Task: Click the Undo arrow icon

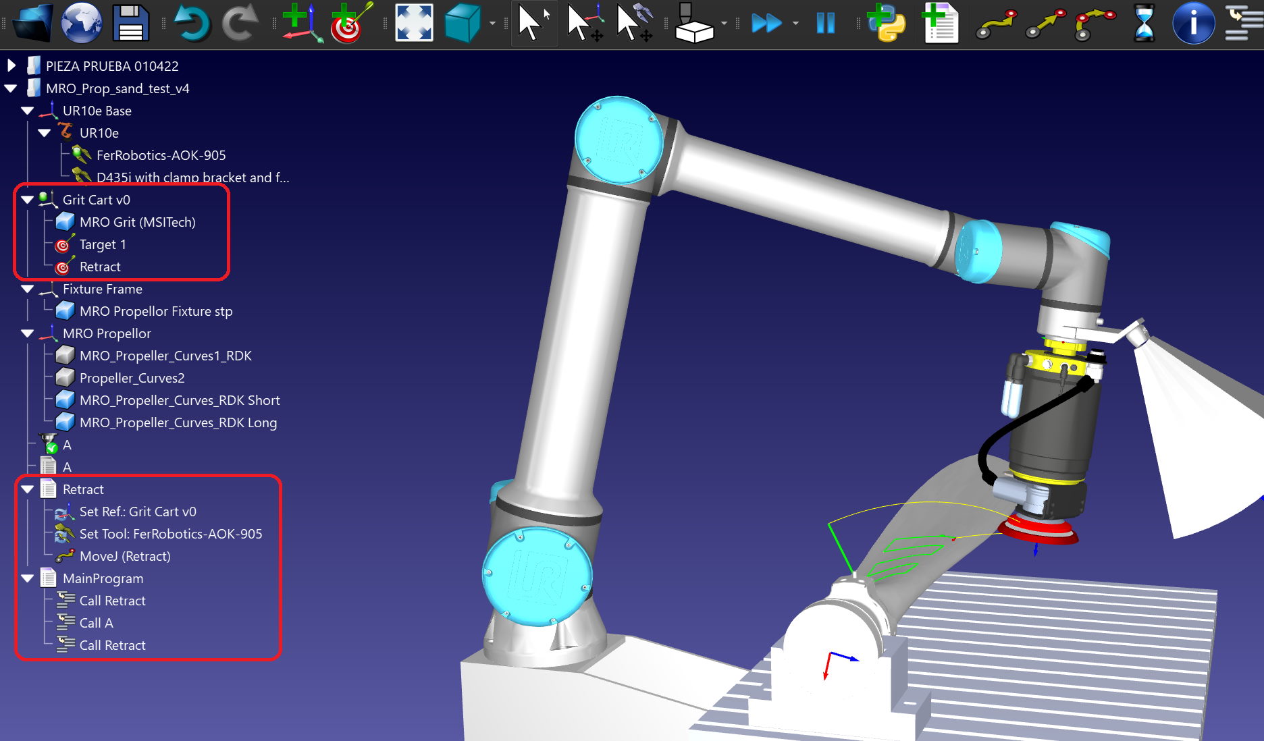Action: [191, 23]
